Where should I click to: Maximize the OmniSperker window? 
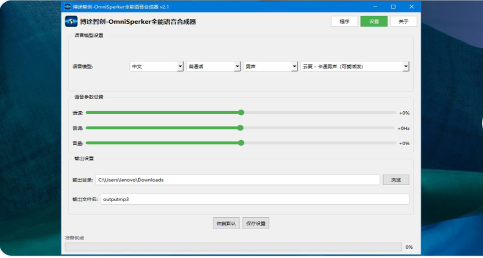click(393, 7)
